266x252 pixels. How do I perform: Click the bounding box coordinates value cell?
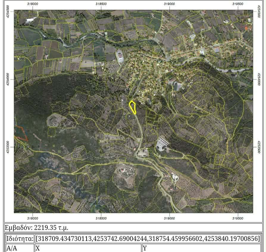(148, 239)
